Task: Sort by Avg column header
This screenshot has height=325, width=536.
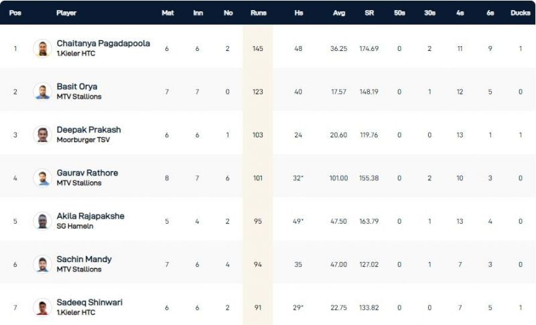Action: [x=339, y=13]
